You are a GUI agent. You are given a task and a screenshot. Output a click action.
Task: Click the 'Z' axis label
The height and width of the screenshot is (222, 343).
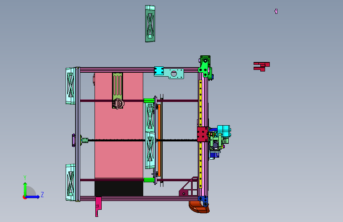(42, 194)
